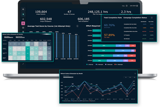Click the 2.3 hrs per learner value
The image size is (160, 107).
tap(126, 12)
